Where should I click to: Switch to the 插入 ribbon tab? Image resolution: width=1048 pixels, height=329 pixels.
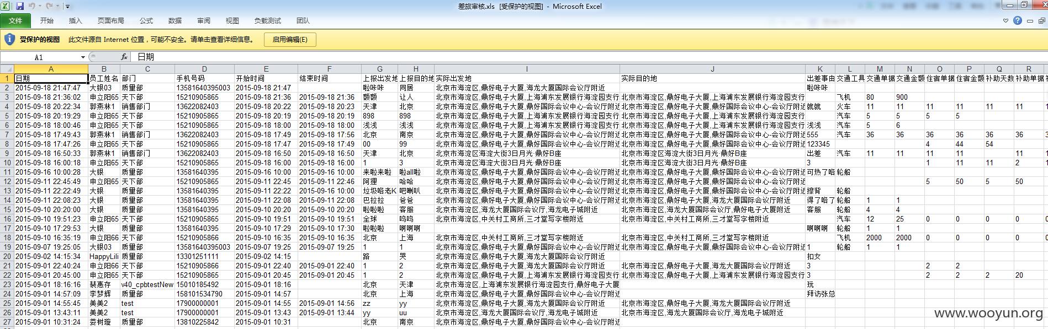(x=76, y=20)
